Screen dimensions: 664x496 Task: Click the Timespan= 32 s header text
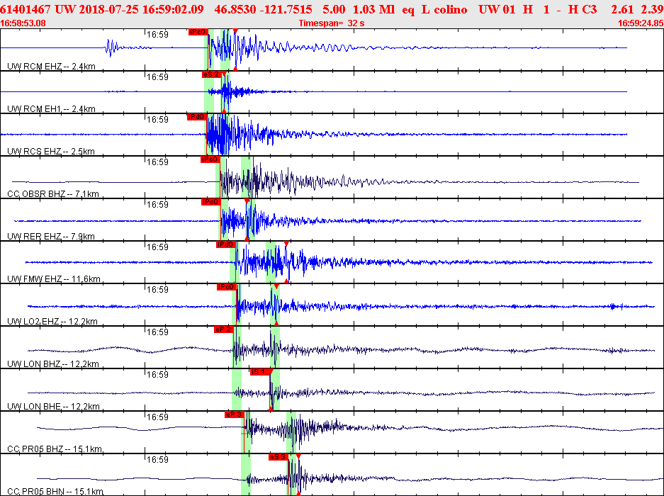[x=332, y=23]
